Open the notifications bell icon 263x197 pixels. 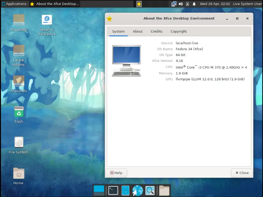pyautogui.click(x=194, y=4)
